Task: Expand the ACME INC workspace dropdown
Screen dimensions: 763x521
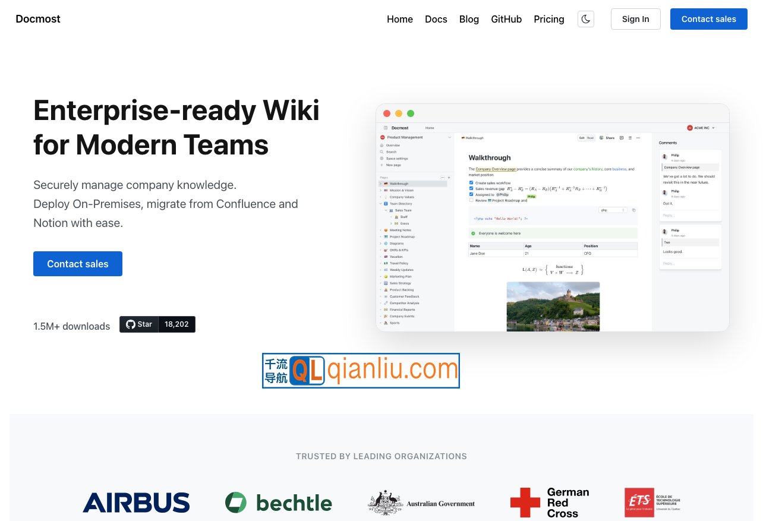Action: [x=701, y=128]
